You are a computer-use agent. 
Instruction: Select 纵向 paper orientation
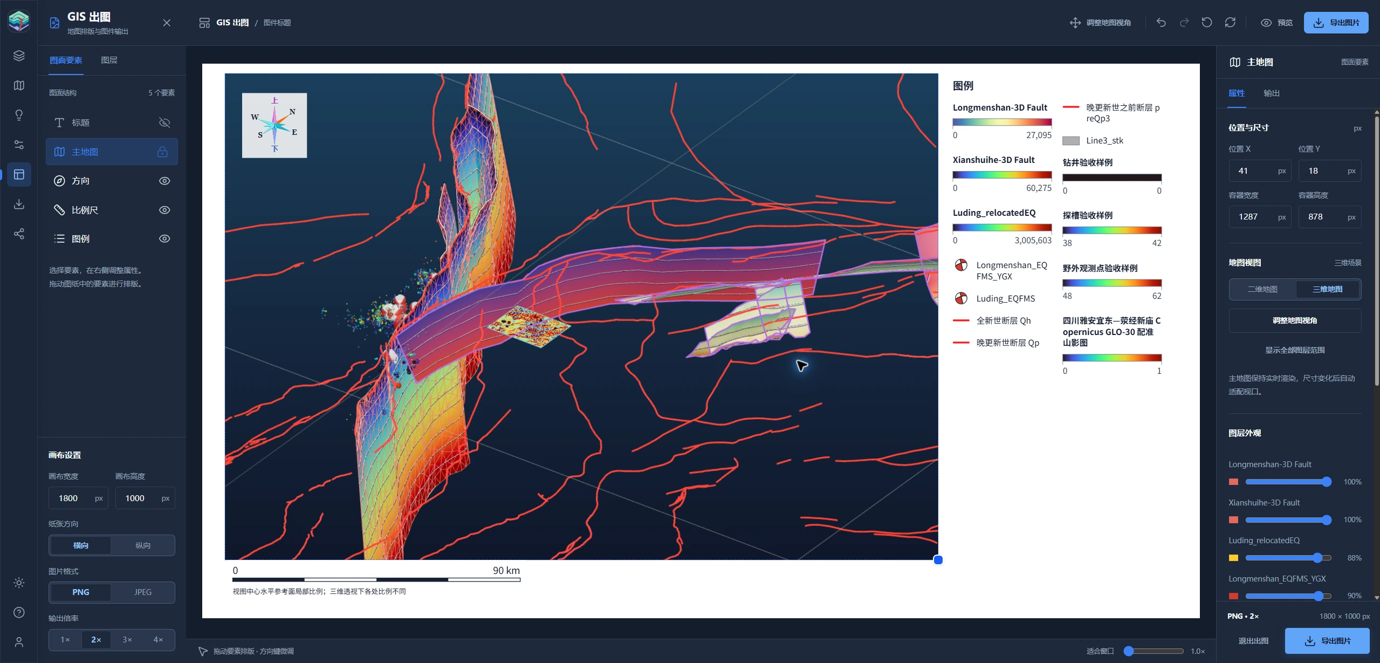click(x=143, y=545)
